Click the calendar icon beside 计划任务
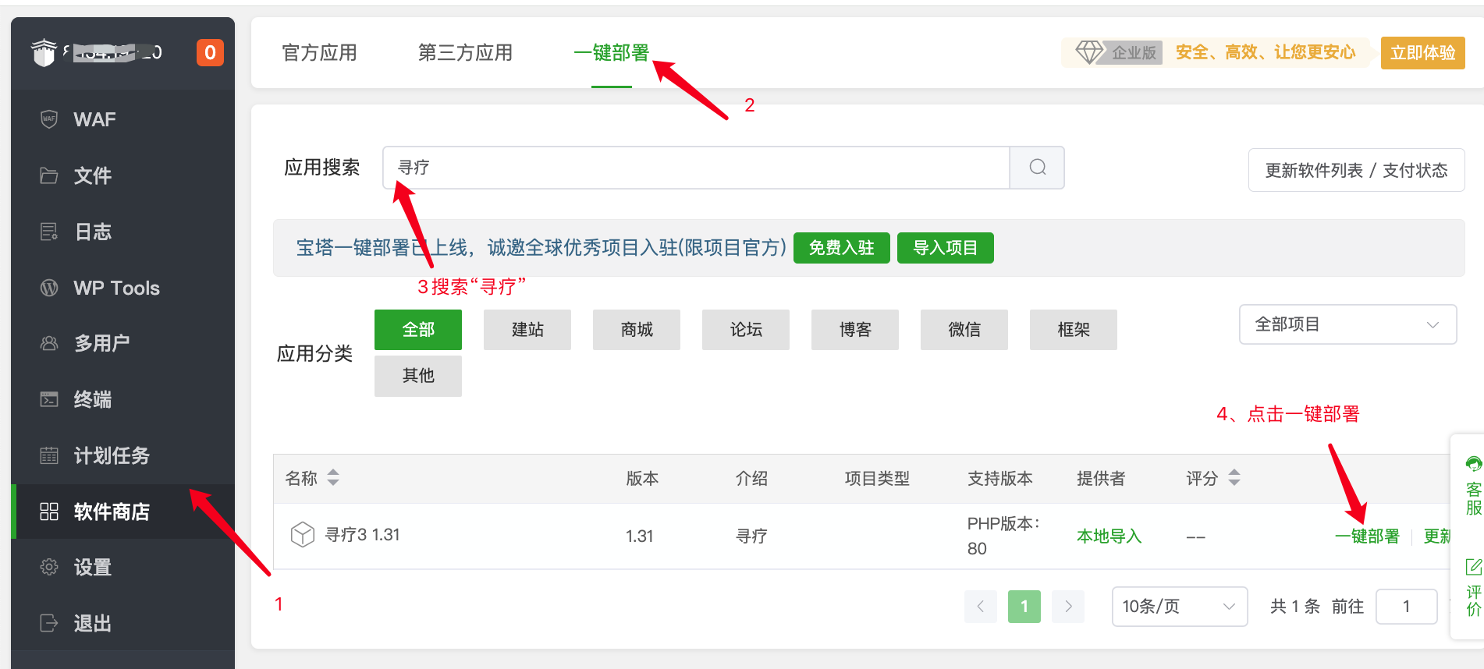 (49, 455)
